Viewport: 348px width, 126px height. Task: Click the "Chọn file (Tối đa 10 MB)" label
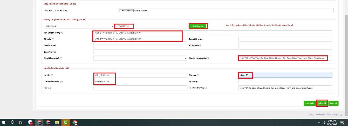click(x=55, y=11)
